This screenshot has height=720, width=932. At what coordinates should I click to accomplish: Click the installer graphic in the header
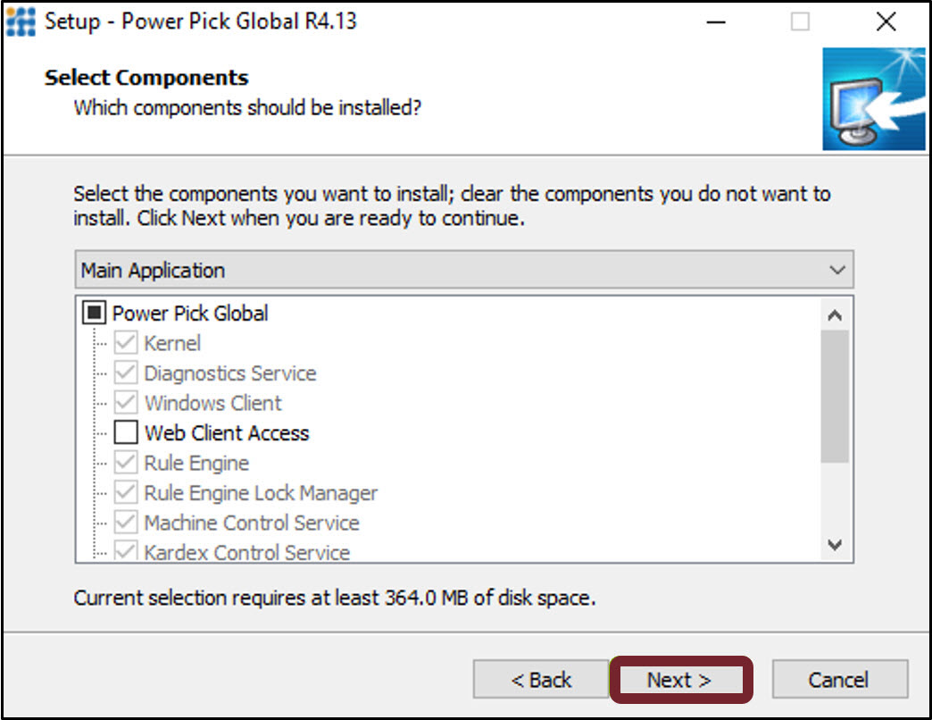(x=875, y=98)
